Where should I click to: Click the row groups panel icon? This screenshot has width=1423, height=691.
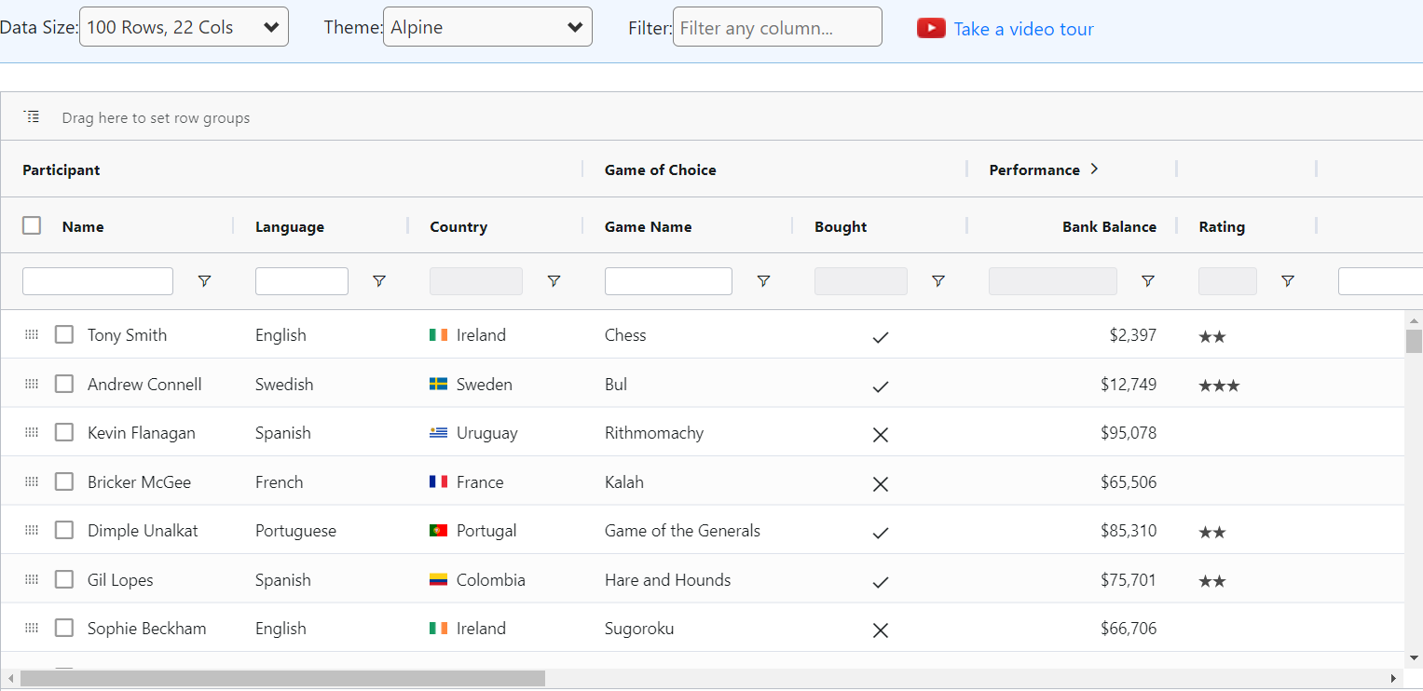32,115
